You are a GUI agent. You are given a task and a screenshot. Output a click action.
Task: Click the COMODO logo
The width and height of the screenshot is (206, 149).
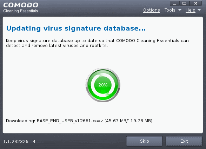[21, 5]
